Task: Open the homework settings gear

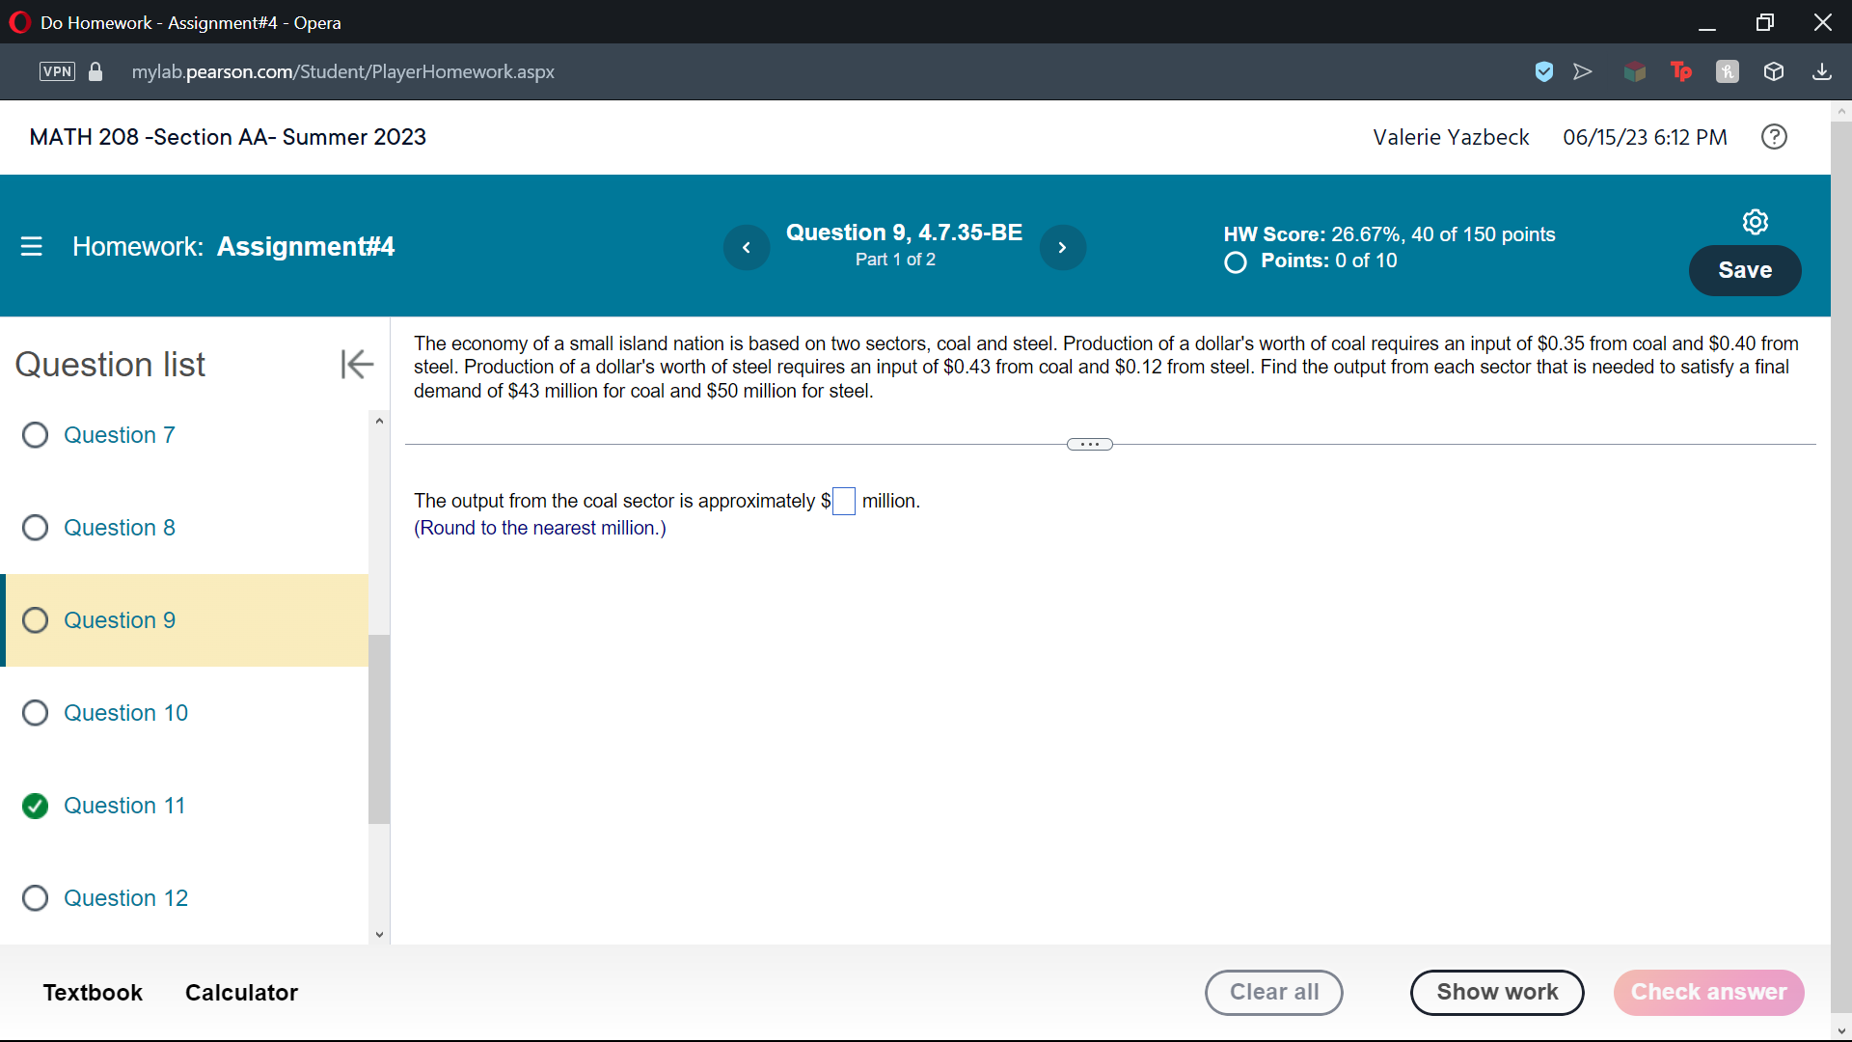Action: click(x=1755, y=221)
